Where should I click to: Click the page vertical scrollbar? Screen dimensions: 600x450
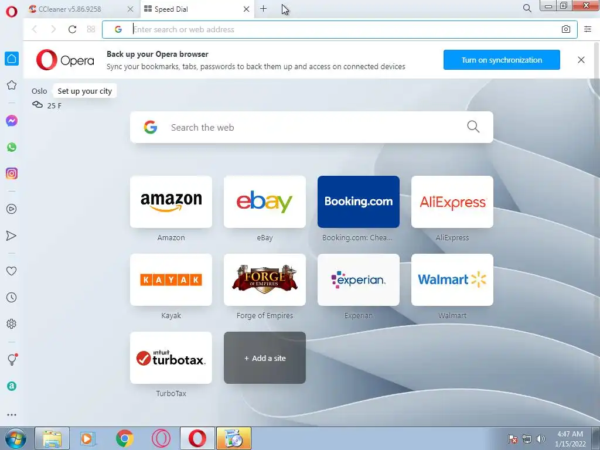[x=597, y=233]
